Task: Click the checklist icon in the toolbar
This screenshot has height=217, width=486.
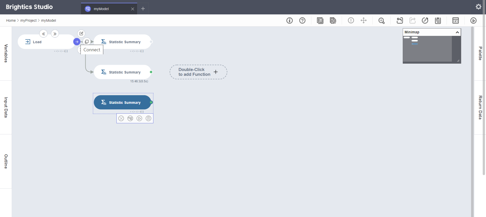Action: click(x=320, y=20)
